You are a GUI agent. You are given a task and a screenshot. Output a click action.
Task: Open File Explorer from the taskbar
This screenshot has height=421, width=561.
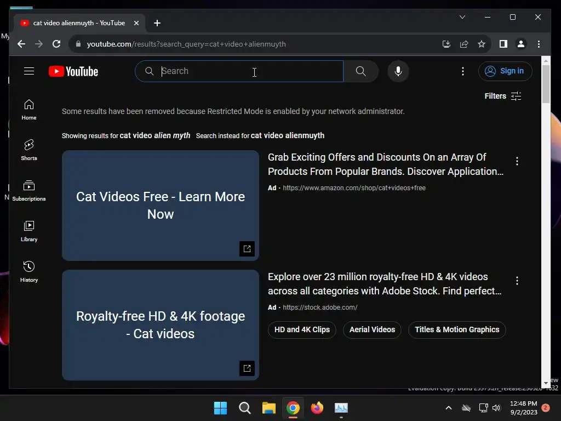[x=268, y=408]
